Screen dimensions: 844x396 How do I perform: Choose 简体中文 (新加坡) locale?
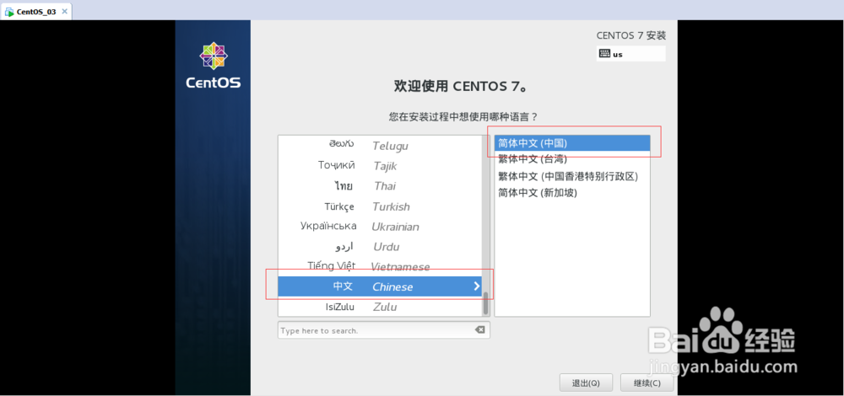click(572, 192)
